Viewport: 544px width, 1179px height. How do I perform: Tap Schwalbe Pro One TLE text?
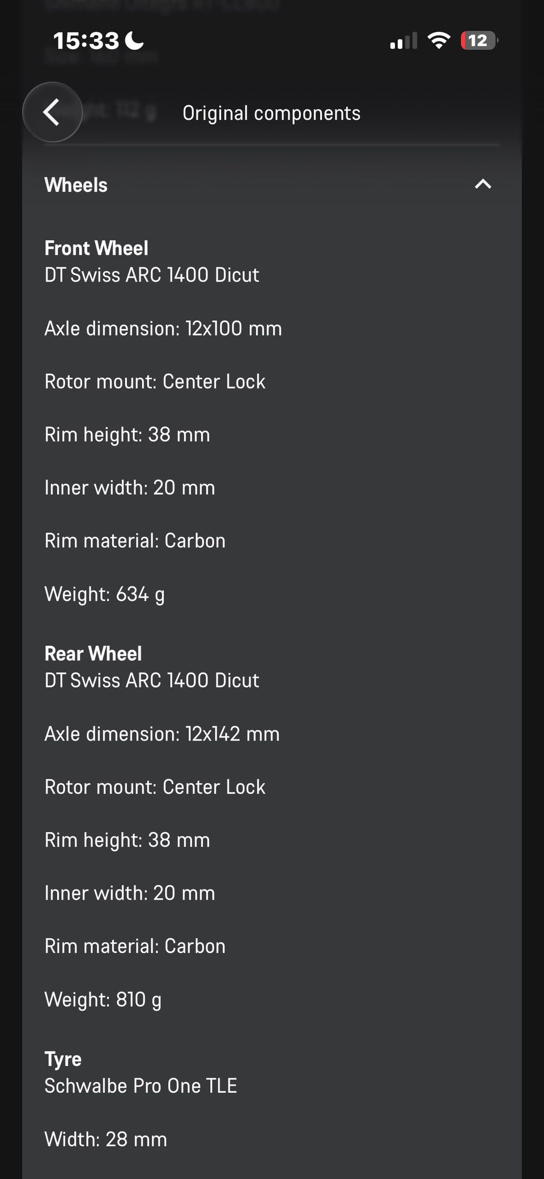pyautogui.click(x=141, y=1086)
